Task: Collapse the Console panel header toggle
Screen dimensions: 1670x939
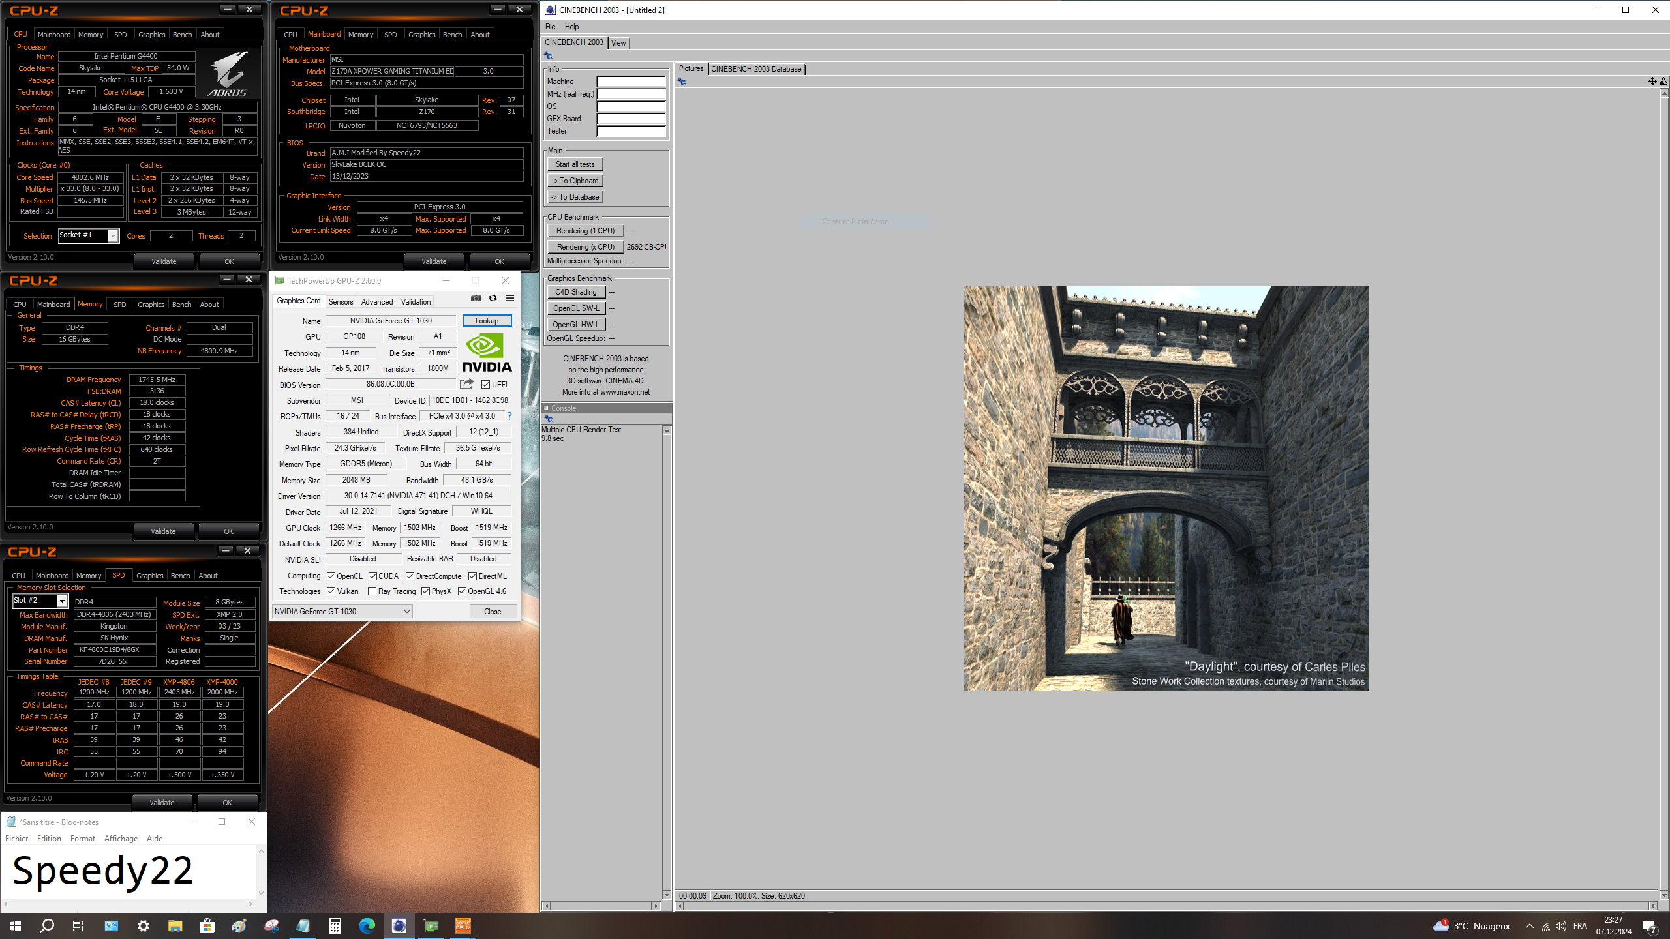Action: (547, 408)
